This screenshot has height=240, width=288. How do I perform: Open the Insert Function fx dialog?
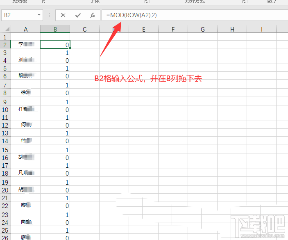click(93, 15)
